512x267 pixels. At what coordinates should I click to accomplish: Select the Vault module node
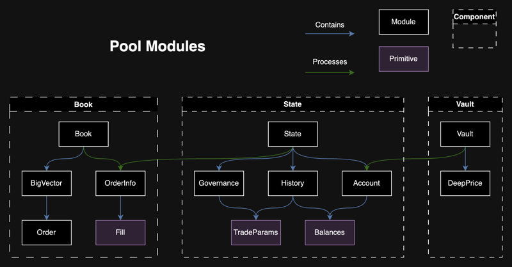465,134
